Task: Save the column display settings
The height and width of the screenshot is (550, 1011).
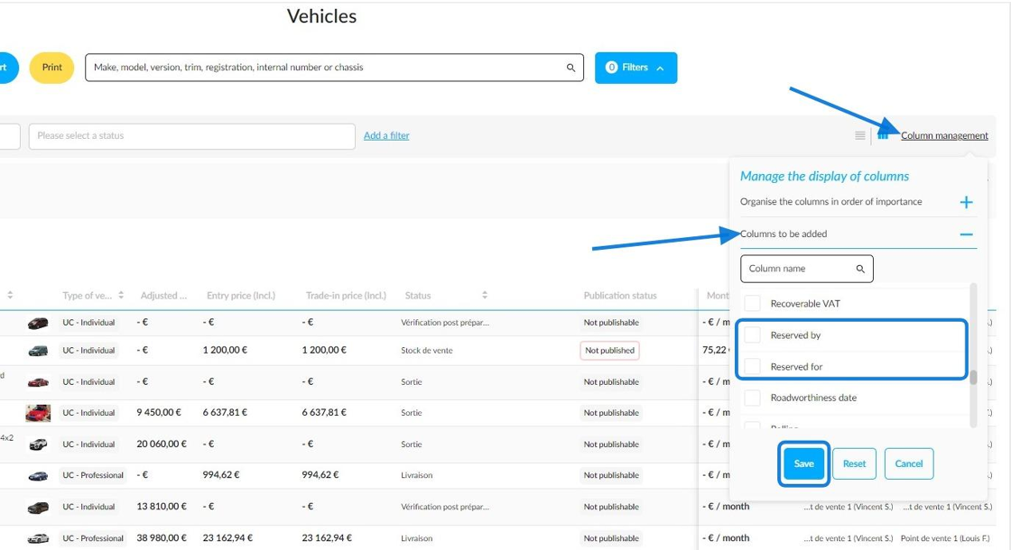Action: click(803, 463)
